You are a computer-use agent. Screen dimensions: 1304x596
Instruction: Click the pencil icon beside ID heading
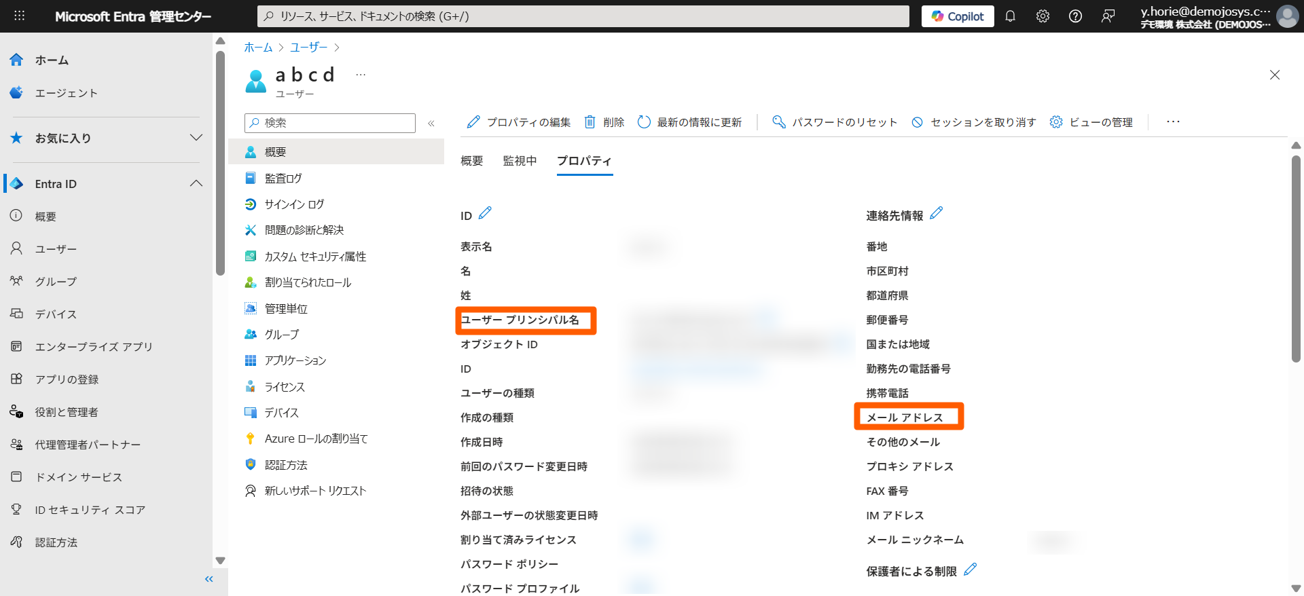pos(485,213)
